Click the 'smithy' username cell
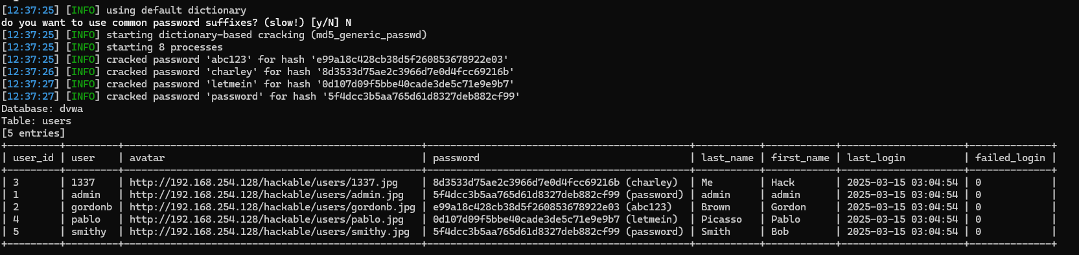The height and width of the screenshot is (255, 1079). (88, 232)
